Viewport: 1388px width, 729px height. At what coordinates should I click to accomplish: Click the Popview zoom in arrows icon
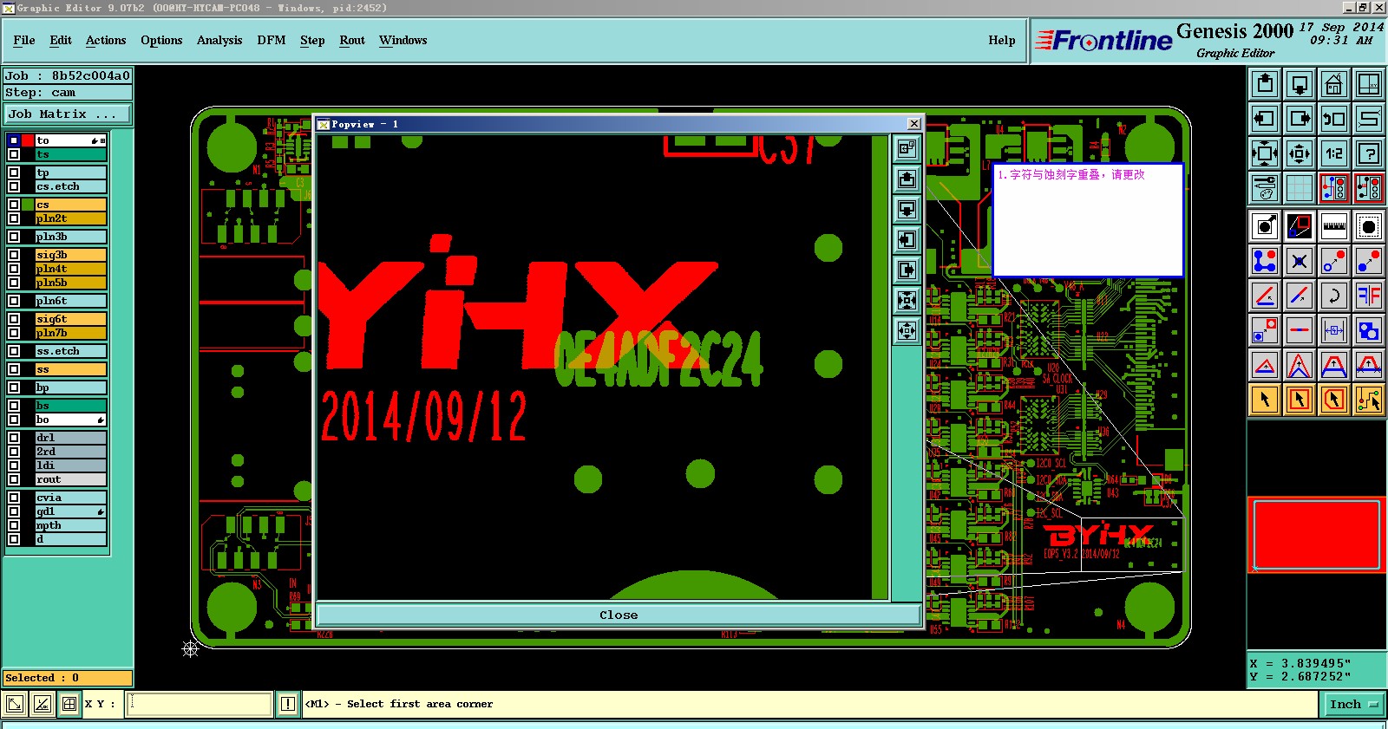pos(907,301)
